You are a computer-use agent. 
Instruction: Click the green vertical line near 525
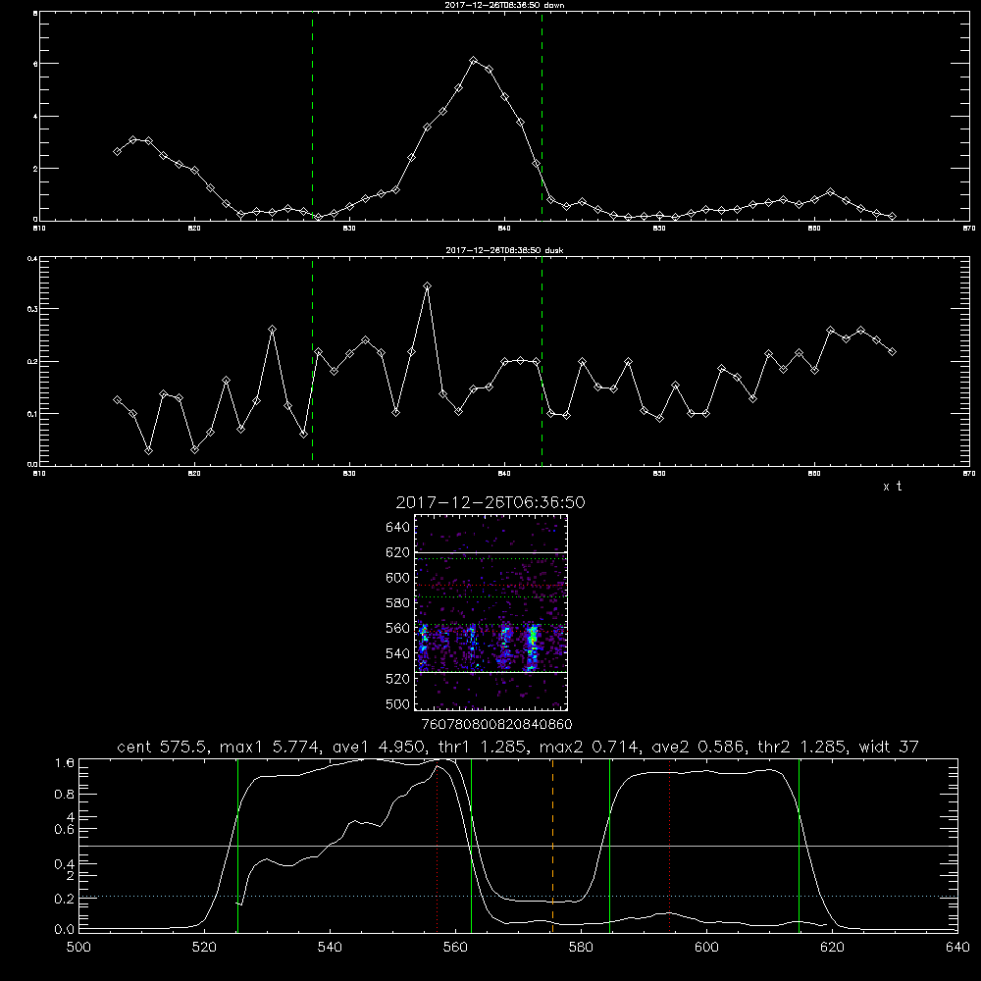(x=237, y=845)
